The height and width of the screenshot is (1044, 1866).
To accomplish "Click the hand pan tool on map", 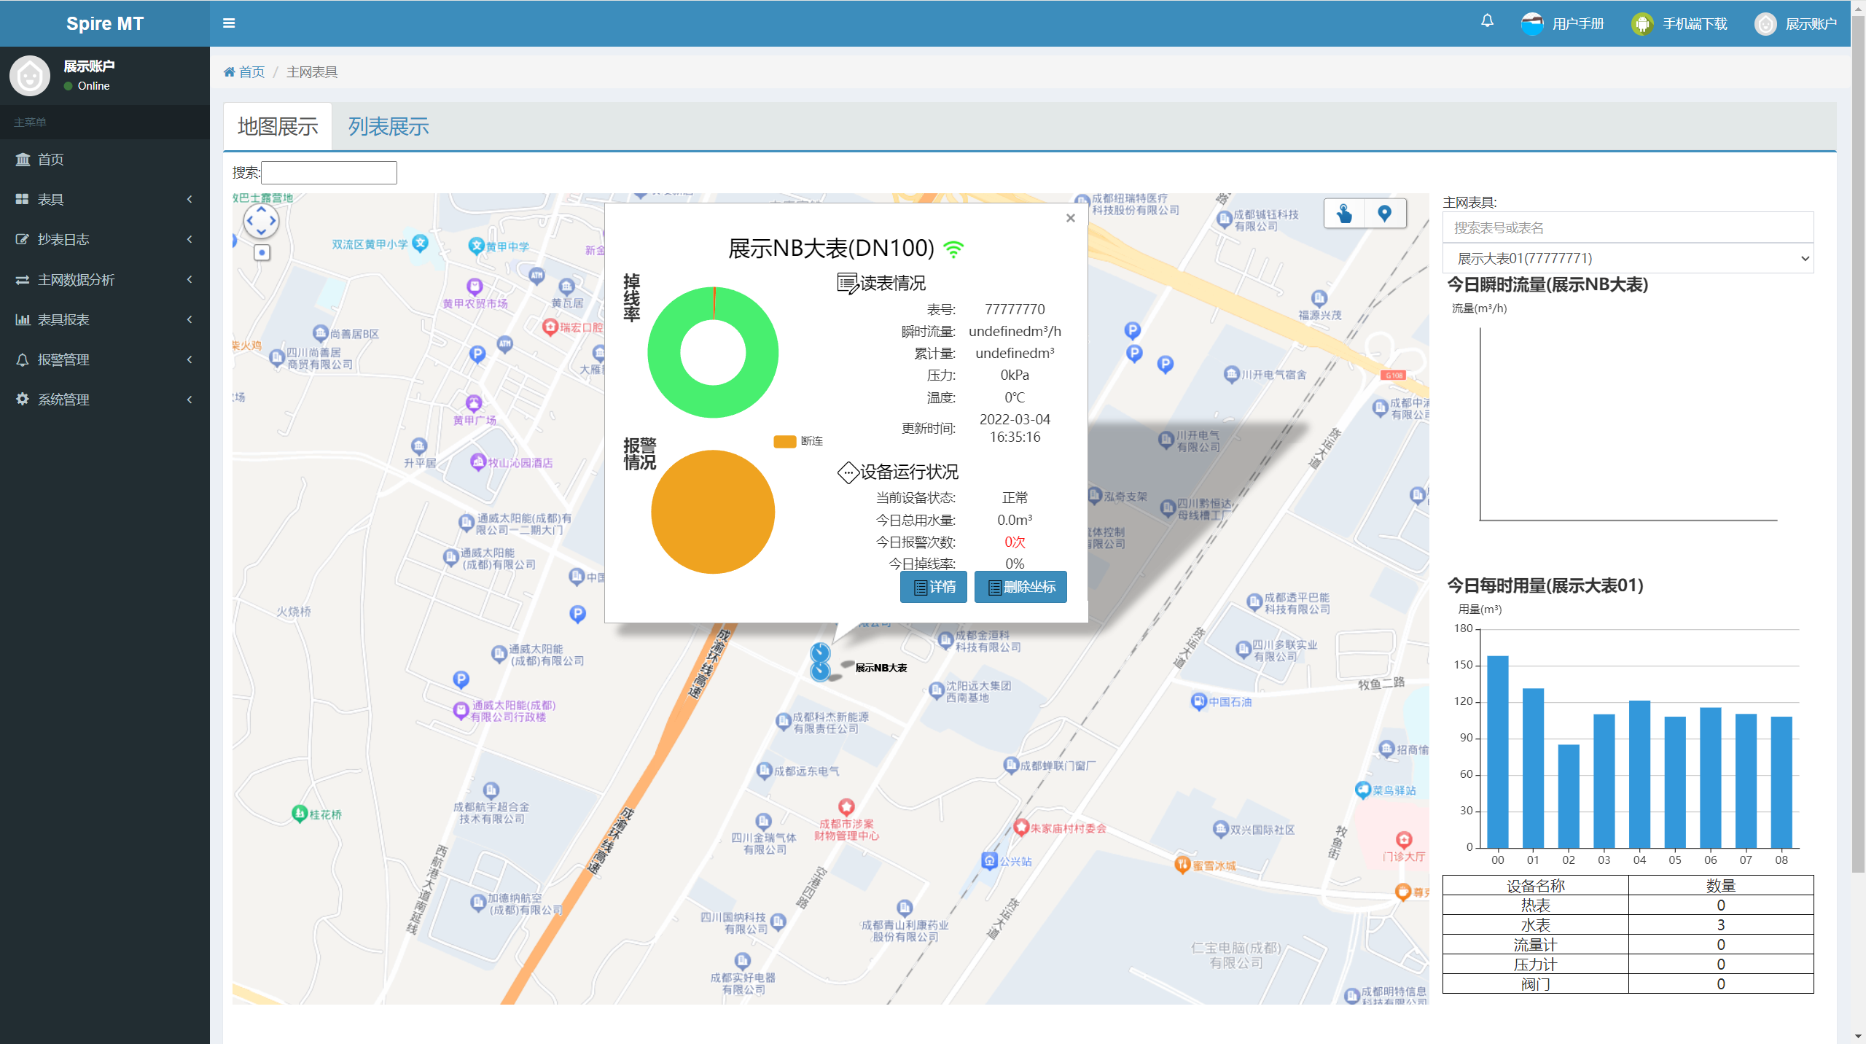I will point(1344,214).
